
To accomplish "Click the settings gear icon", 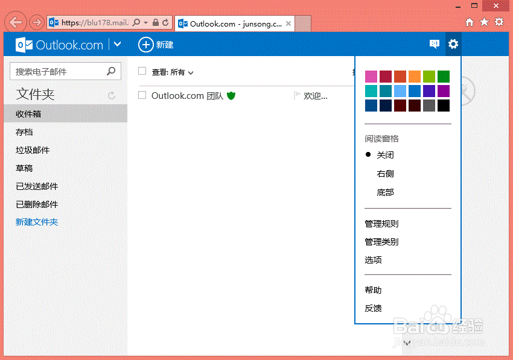I will 453,44.
